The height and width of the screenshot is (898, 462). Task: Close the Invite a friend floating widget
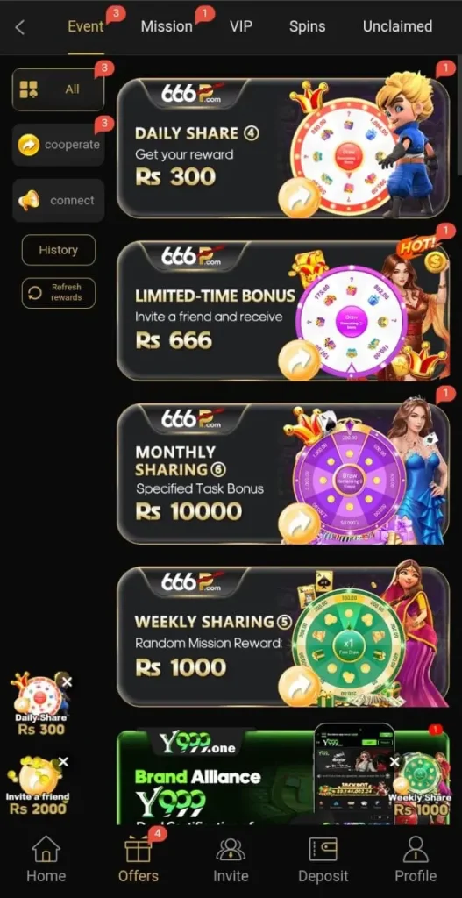point(63,762)
